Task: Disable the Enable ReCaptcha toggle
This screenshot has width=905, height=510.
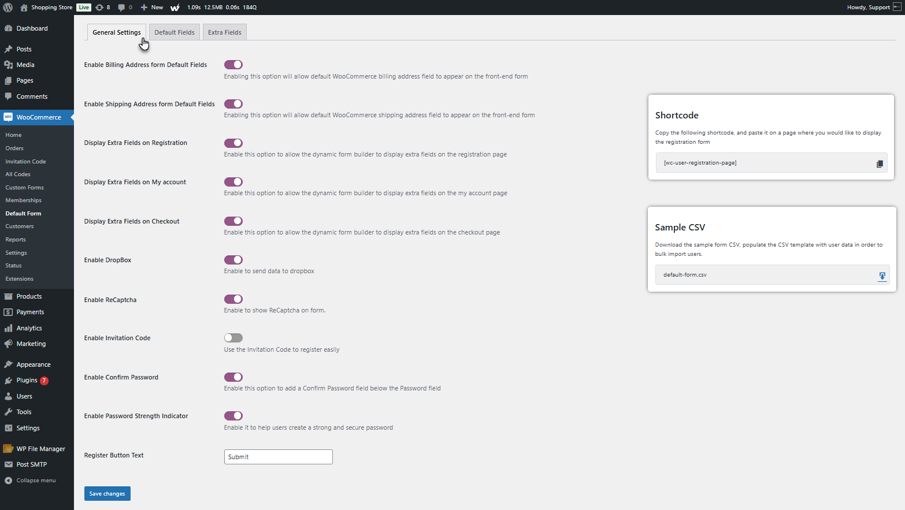Action: click(x=233, y=299)
